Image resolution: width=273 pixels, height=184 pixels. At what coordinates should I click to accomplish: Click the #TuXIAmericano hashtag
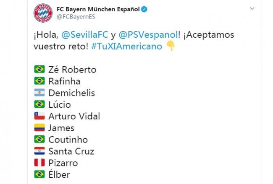point(126,47)
